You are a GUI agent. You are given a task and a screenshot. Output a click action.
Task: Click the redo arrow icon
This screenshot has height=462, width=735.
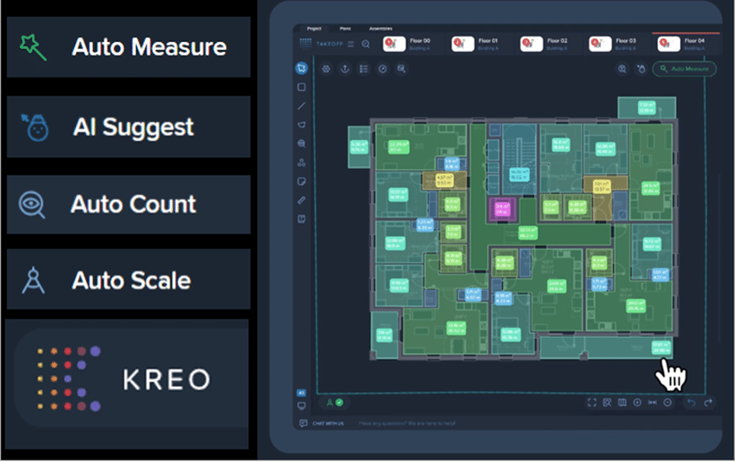tap(708, 403)
